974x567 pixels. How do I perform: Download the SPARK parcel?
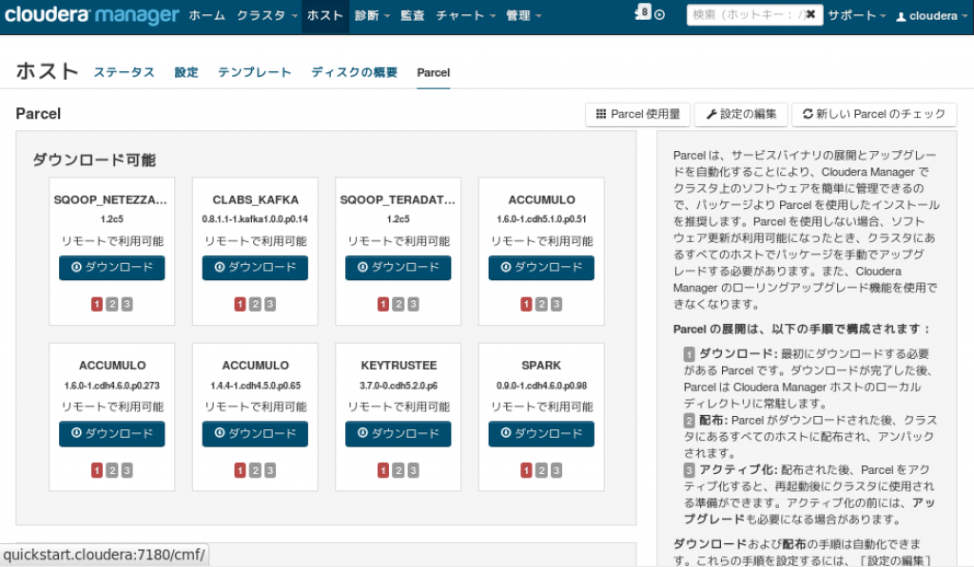(x=541, y=434)
